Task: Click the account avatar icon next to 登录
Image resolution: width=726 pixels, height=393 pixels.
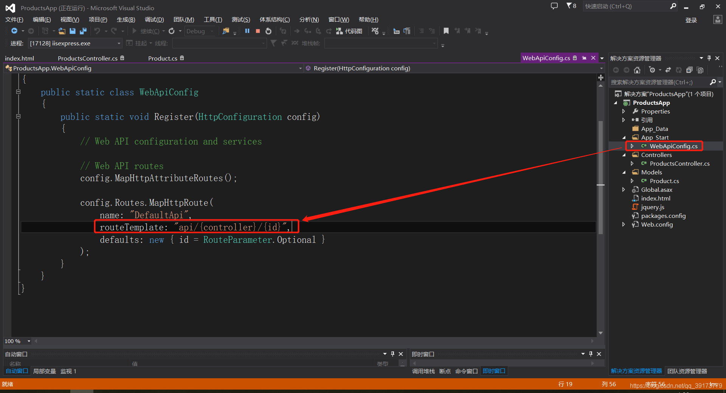Action: point(718,20)
